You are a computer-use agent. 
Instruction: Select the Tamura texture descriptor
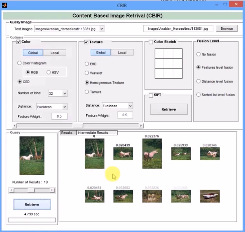tap(87, 92)
